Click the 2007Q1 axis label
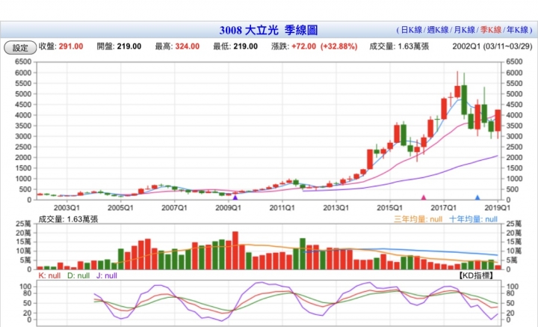The width and height of the screenshot is (538, 327). point(174,208)
